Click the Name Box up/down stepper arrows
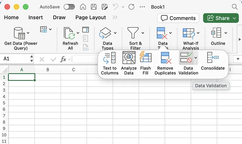The height and width of the screenshot is (144, 242). [31, 59]
